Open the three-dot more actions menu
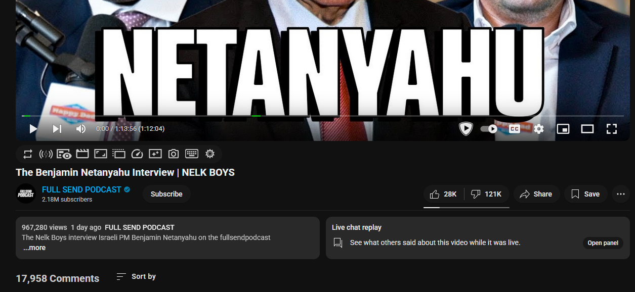The height and width of the screenshot is (292, 635). (x=621, y=194)
